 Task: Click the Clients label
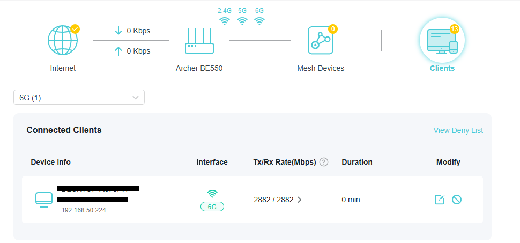(x=442, y=68)
